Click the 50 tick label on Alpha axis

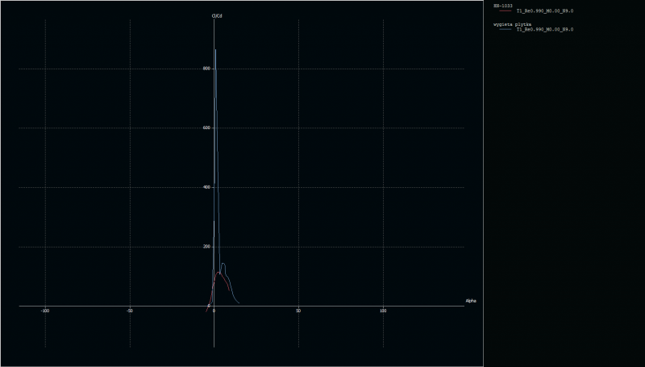pos(298,311)
